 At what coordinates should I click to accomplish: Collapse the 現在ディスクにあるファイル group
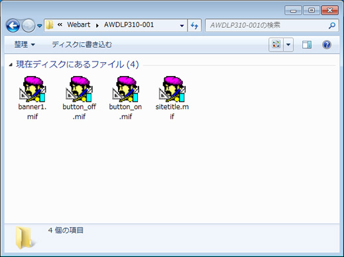coord(11,65)
